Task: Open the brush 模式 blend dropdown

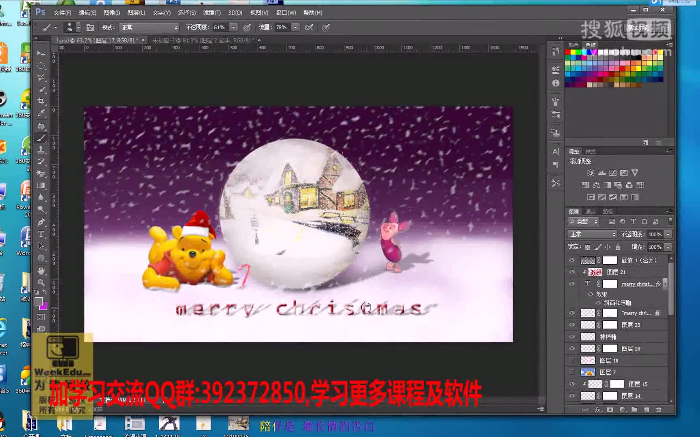Action: point(149,28)
